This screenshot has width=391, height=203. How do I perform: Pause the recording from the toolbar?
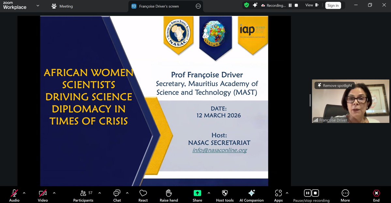coord(307,193)
